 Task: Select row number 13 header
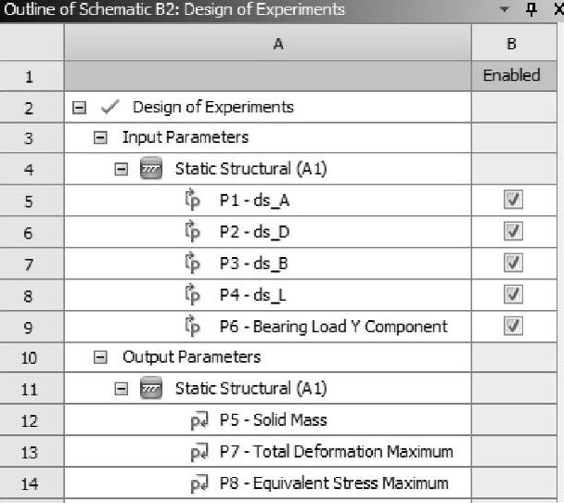tap(30, 453)
